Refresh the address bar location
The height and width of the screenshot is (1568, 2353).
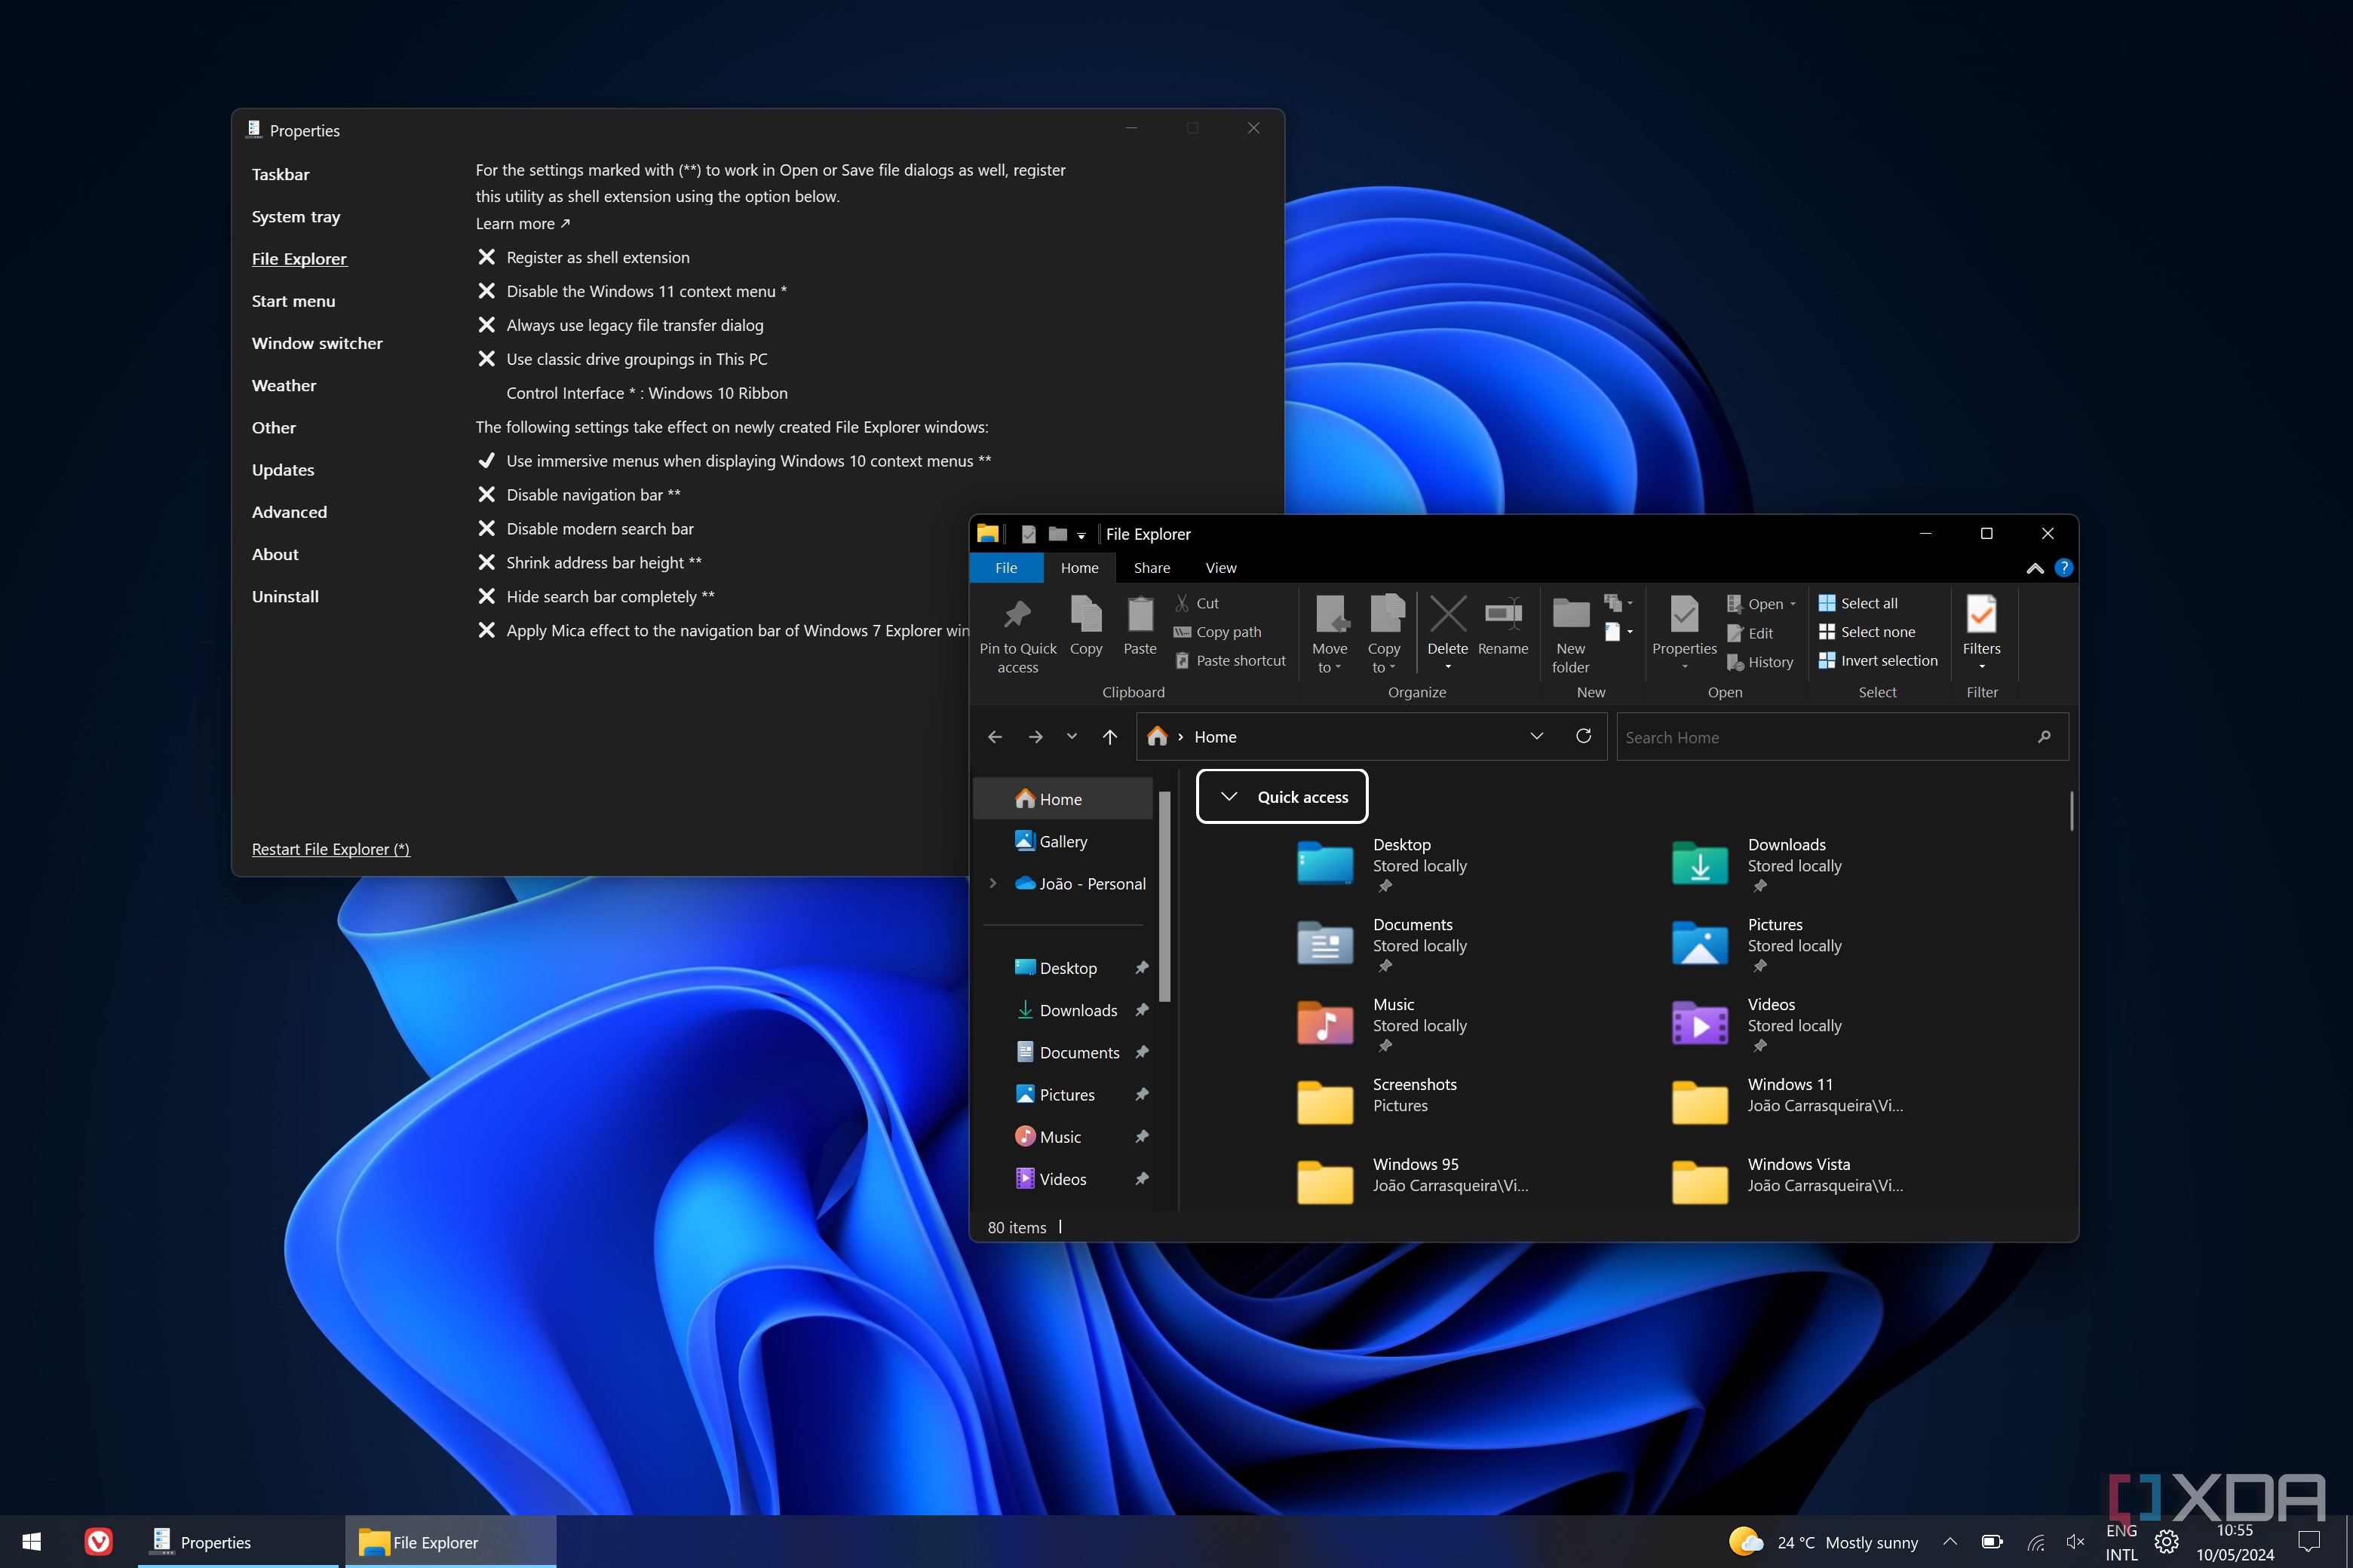click(x=1583, y=736)
